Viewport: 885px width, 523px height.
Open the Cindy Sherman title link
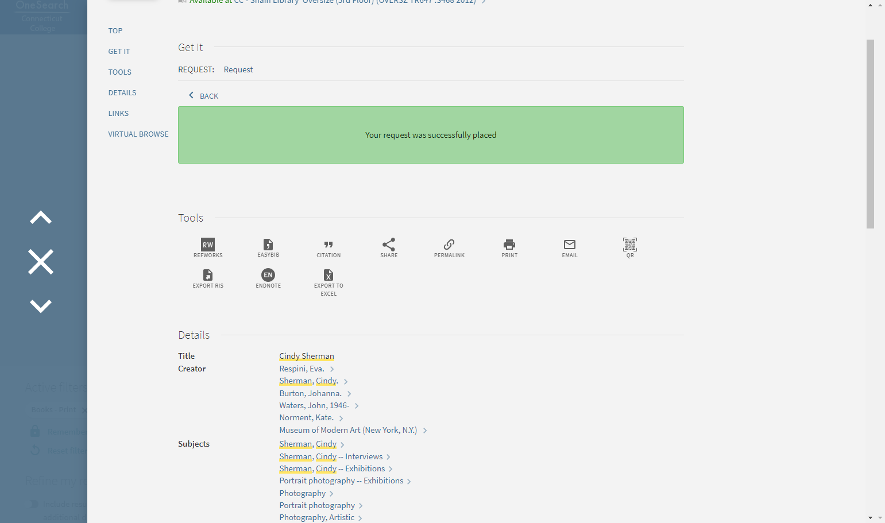tap(307, 356)
